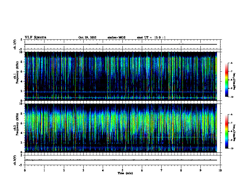Click inside the ch.2 spectrogram plot
Viewport: 248px width, 191px height.
click(x=121, y=128)
